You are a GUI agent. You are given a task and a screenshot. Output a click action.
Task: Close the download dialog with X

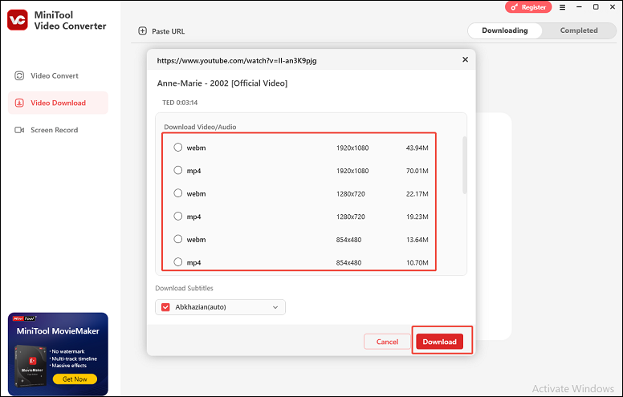pos(466,59)
